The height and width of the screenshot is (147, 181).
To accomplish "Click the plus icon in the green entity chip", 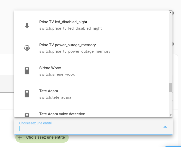I will click(20, 138).
